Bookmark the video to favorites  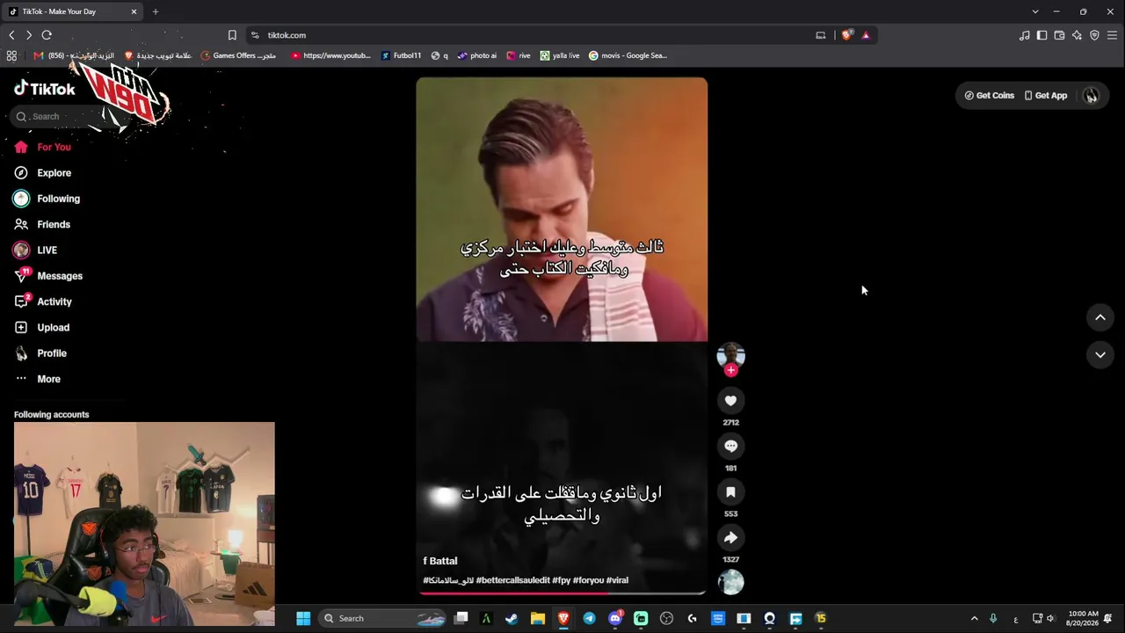pos(730,492)
